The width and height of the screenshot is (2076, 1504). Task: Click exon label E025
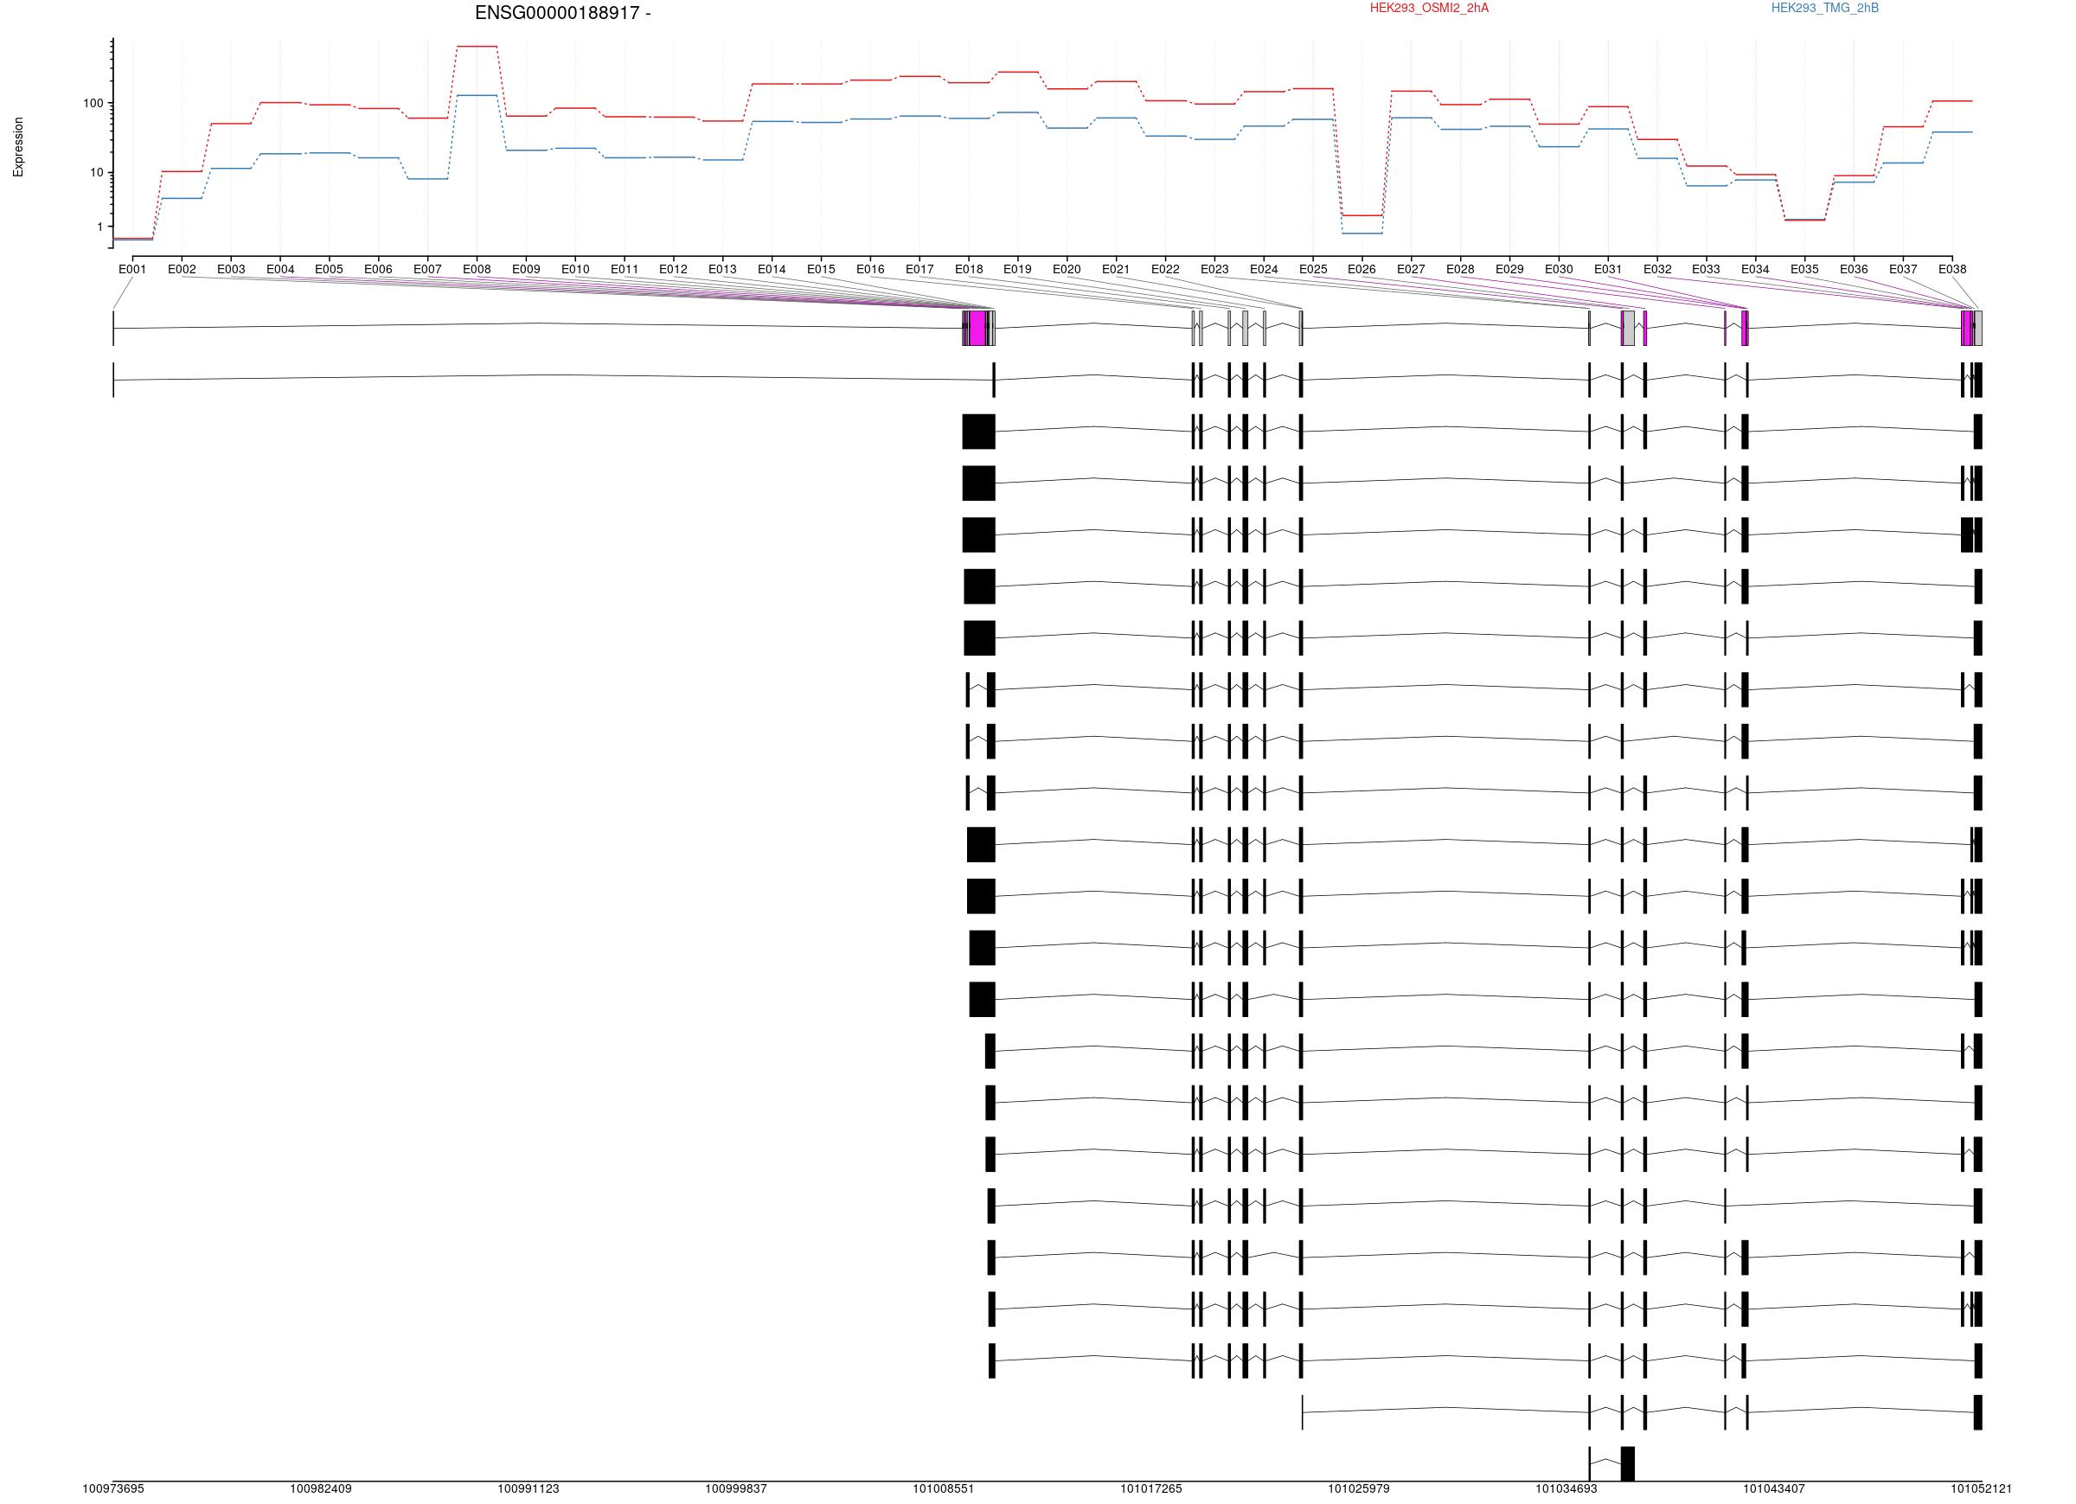pyautogui.click(x=1312, y=269)
